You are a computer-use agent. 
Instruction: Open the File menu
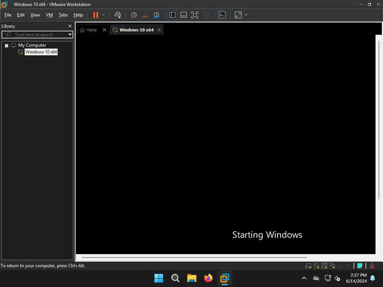click(8, 15)
